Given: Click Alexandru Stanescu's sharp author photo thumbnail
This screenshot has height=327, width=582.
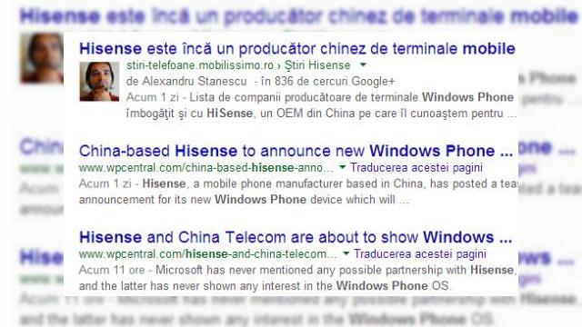Looking at the screenshot, I should 99,82.
